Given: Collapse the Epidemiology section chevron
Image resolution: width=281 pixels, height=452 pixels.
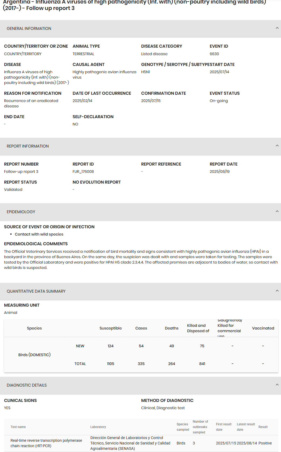Looking at the screenshot, I should click(277, 211).
